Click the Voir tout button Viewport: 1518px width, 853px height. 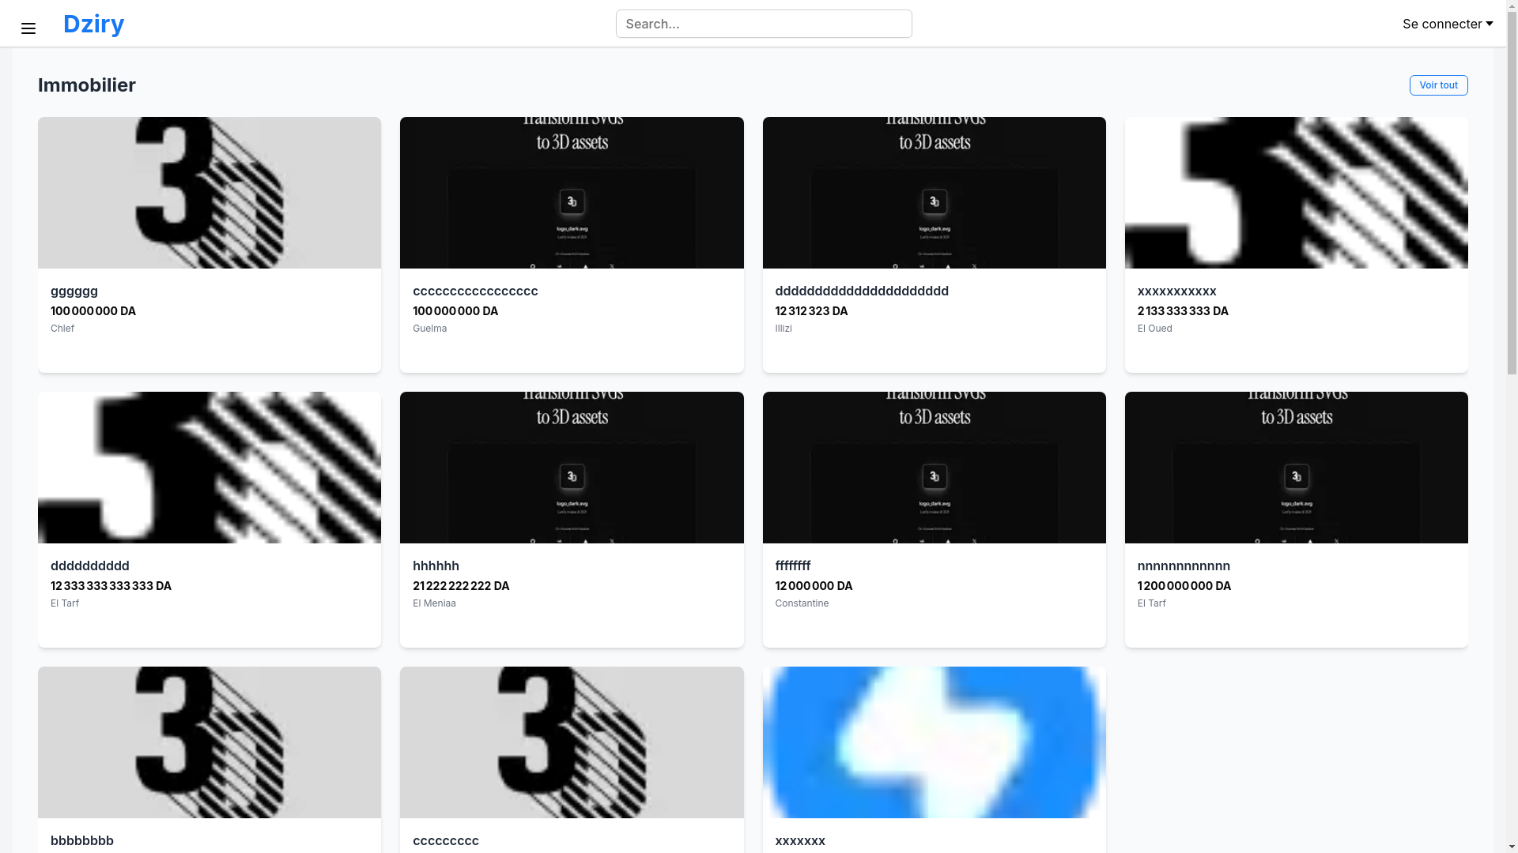click(x=1438, y=85)
